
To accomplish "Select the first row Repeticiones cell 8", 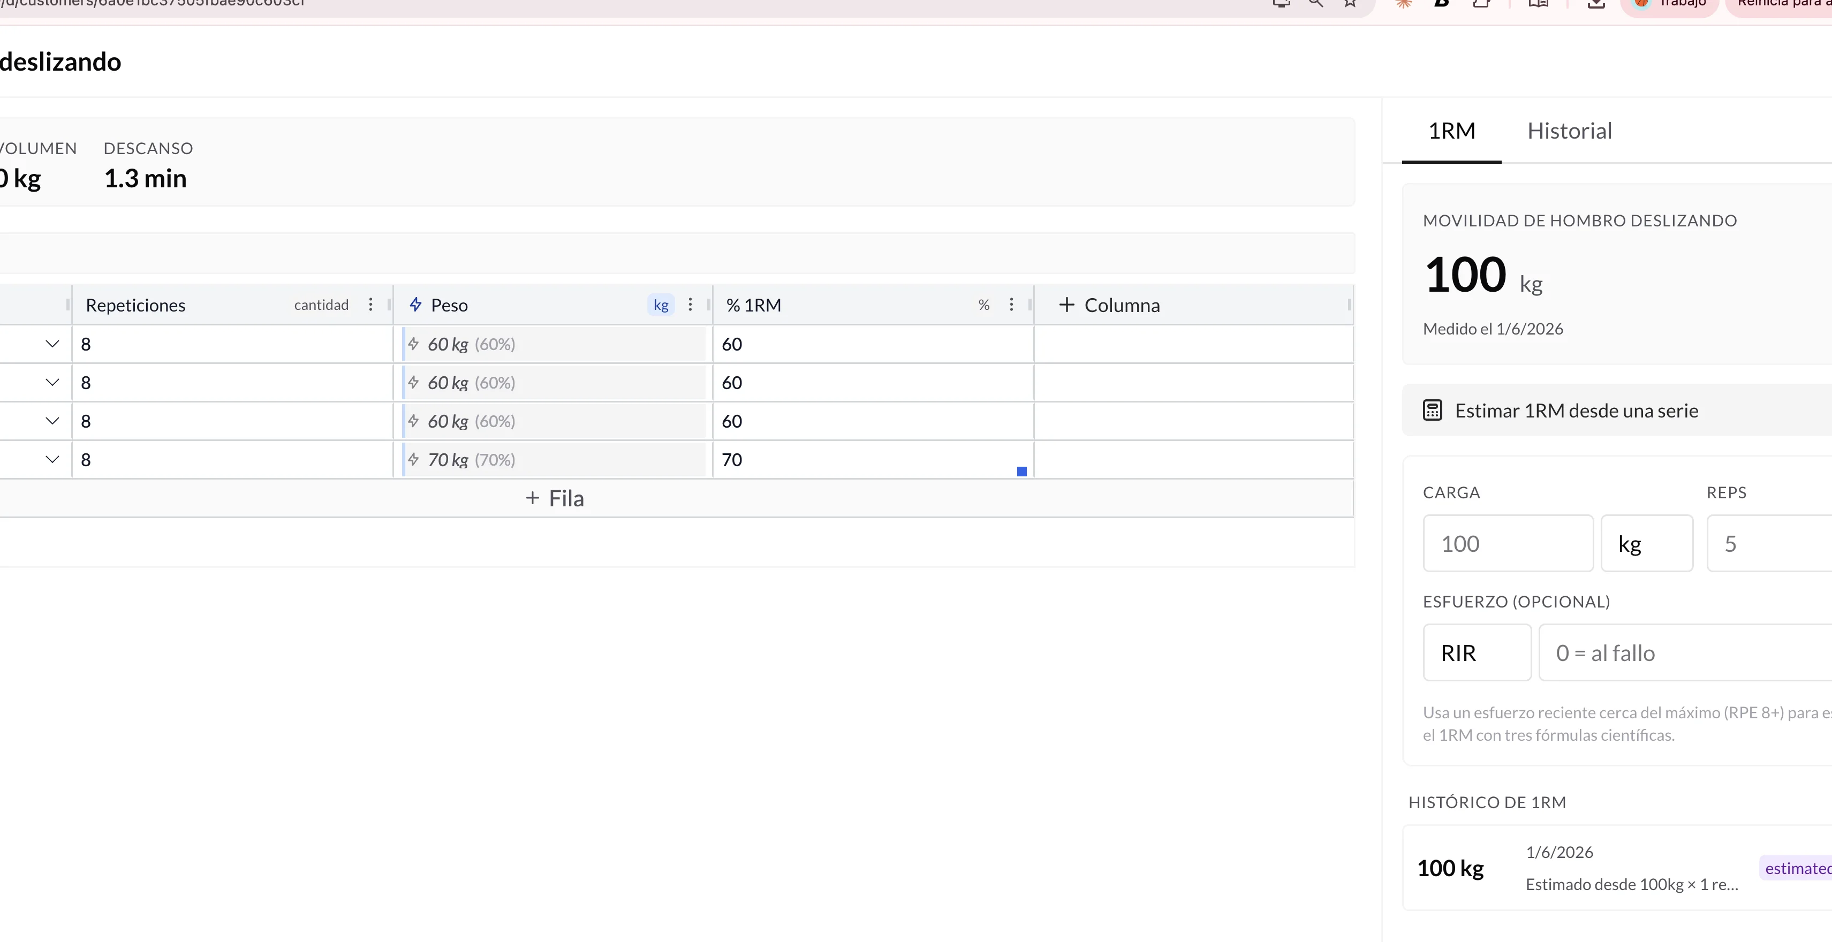I will pyautogui.click(x=232, y=344).
